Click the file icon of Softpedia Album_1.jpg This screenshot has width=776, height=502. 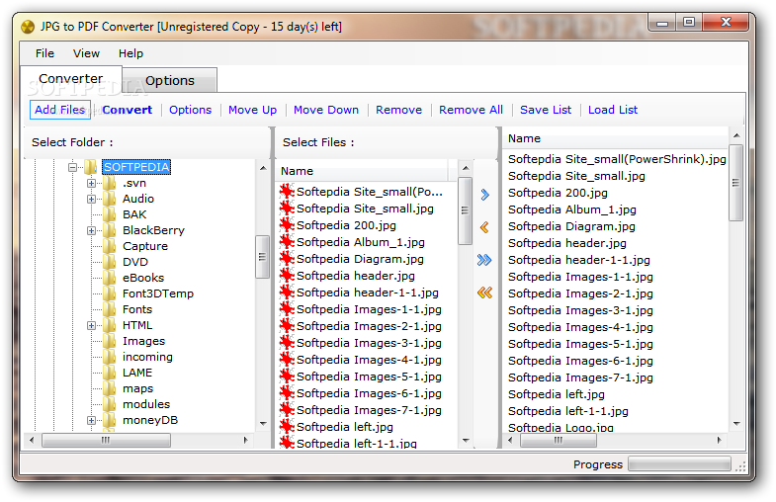click(x=287, y=242)
